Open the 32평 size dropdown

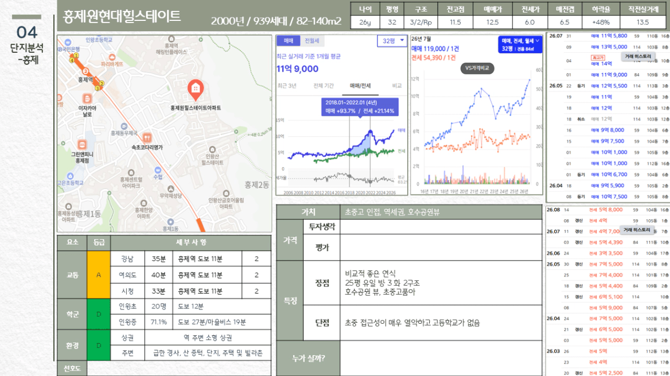pyautogui.click(x=392, y=41)
